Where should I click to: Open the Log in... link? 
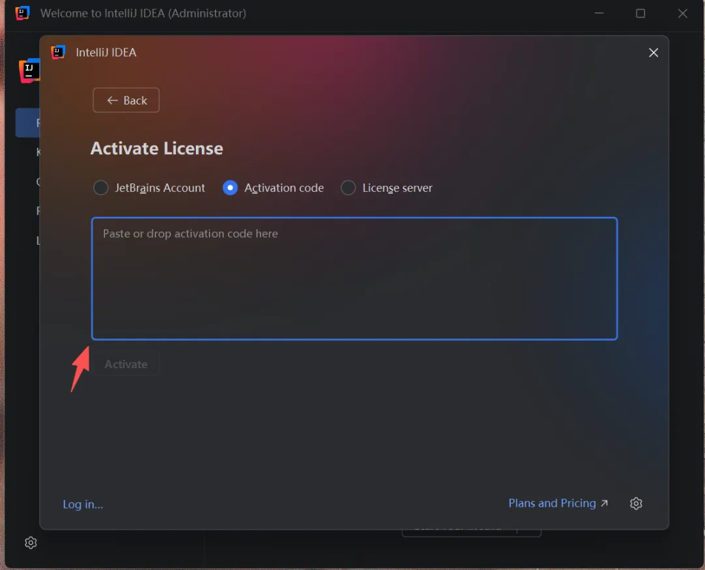coord(83,504)
